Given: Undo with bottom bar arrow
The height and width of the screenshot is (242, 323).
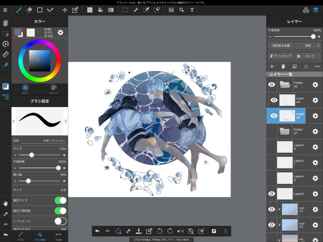Looking at the screenshot, I should [x=97, y=231].
